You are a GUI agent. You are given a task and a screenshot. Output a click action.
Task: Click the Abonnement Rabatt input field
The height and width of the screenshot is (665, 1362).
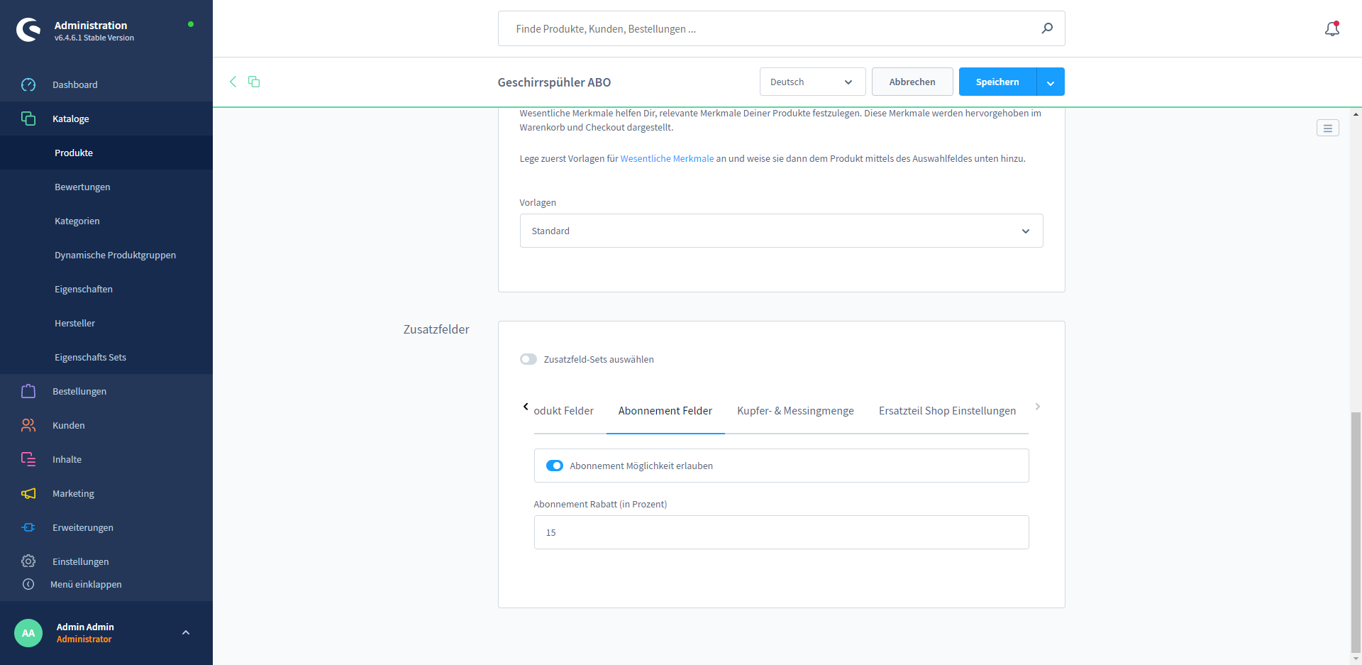click(781, 532)
